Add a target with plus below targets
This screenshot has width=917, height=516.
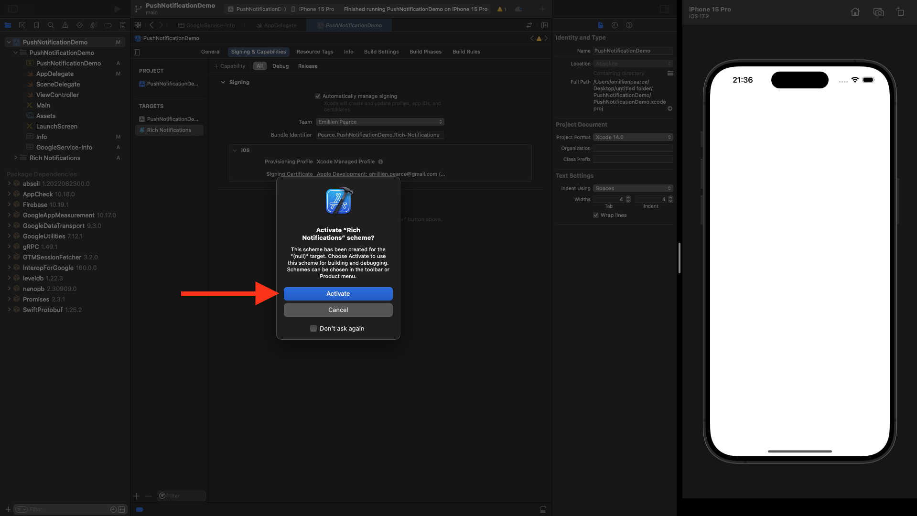coord(136,496)
